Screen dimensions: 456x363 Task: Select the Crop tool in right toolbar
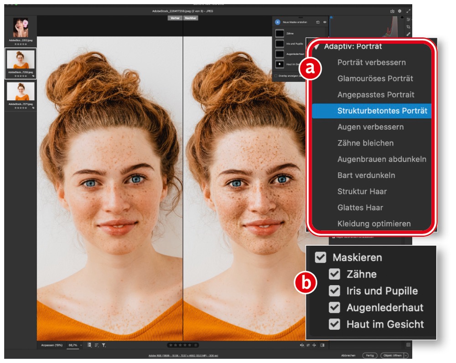(408, 27)
